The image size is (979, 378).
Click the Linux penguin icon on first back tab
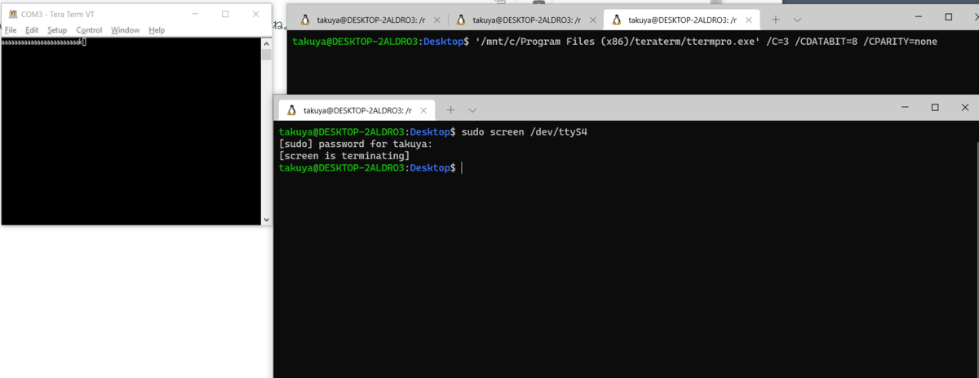coord(306,20)
